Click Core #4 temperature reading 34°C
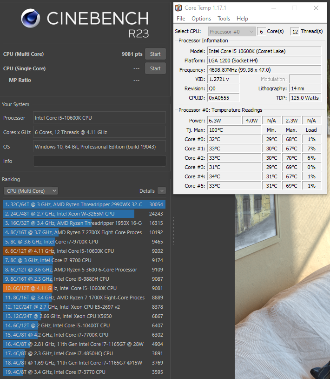This screenshot has width=330, height=379. point(234,176)
